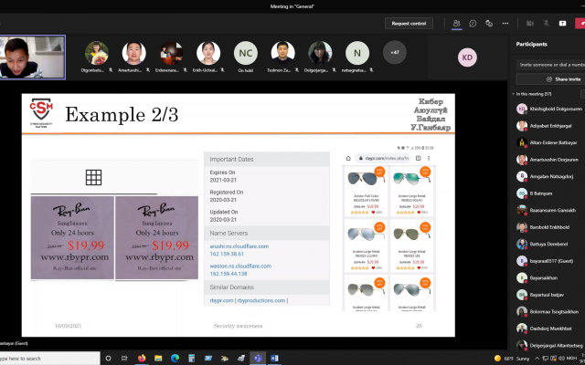This screenshot has width=585, height=365.
Task: Collapse the In this meeting list
Action: [x=515, y=94]
